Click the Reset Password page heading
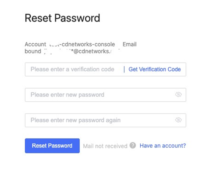 (62, 18)
